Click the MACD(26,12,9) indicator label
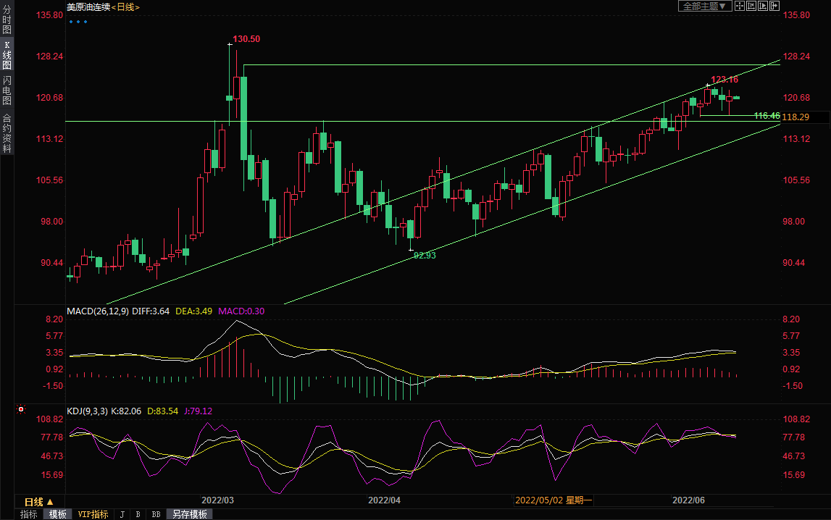This screenshot has height=520, width=831. [x=96, y=311]
